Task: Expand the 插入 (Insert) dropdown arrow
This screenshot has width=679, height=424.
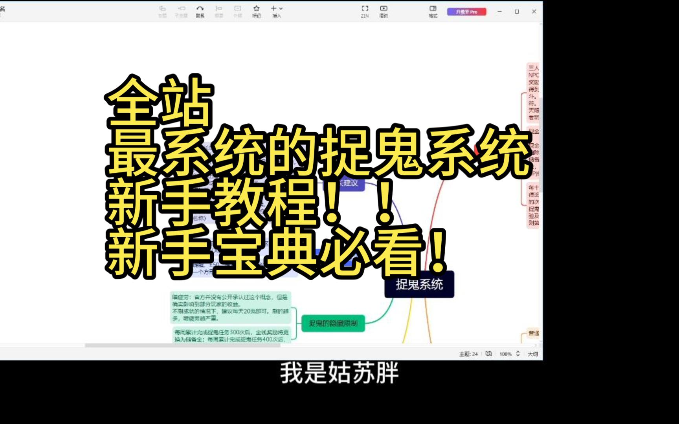Action: pyautogui.click(x=281, y=8)
